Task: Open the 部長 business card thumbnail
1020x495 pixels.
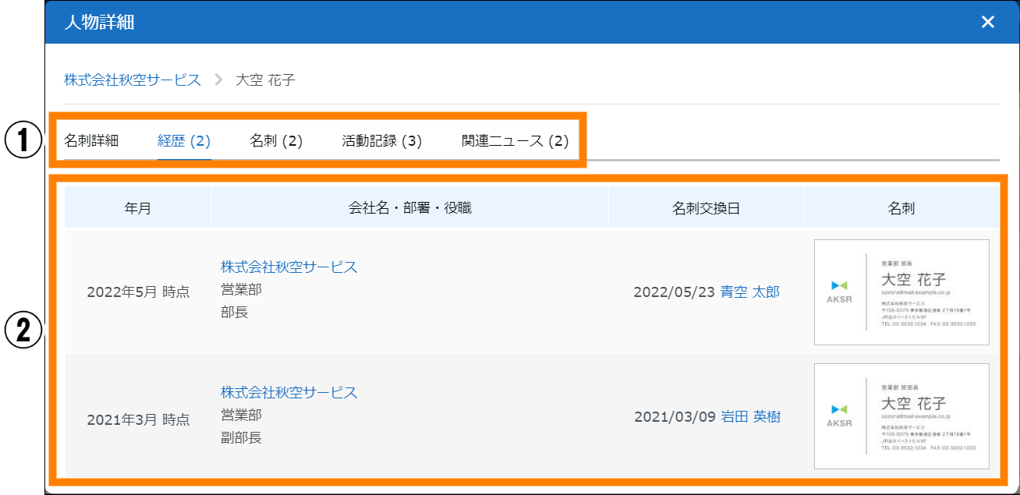Action: click(901, 292)
